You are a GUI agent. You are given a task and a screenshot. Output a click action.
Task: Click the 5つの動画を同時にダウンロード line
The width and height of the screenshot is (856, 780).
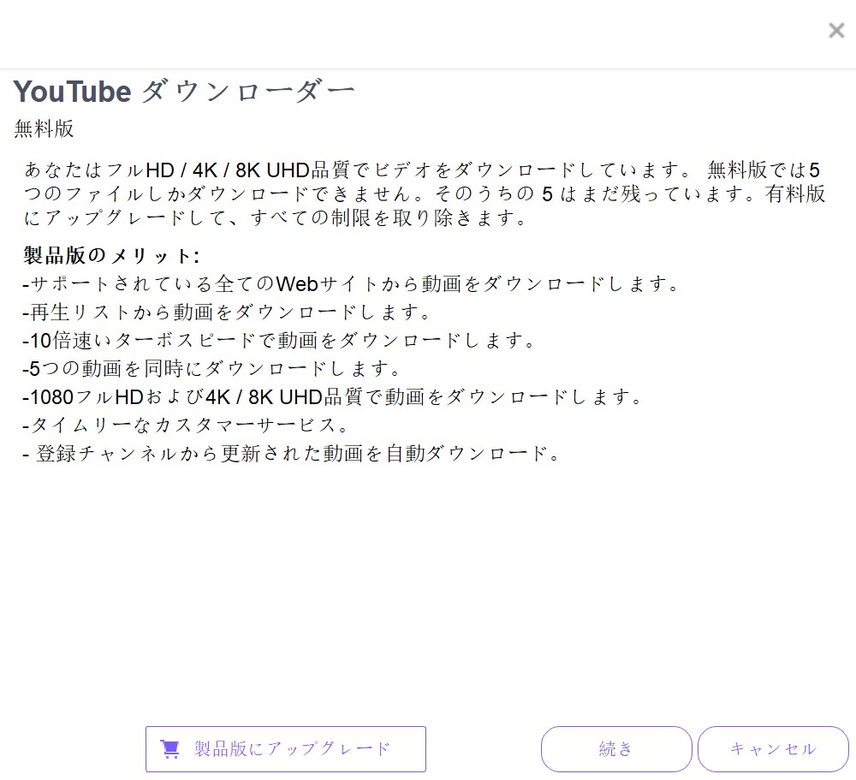[211, 369]
